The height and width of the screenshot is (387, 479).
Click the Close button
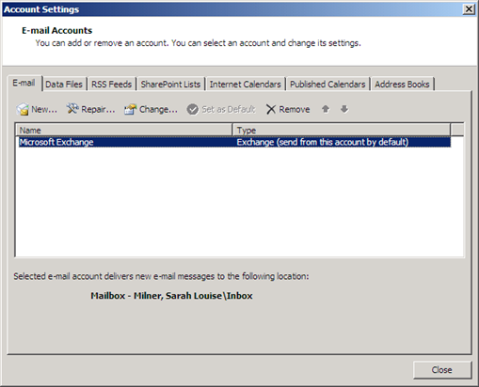[x=442, y=370]
